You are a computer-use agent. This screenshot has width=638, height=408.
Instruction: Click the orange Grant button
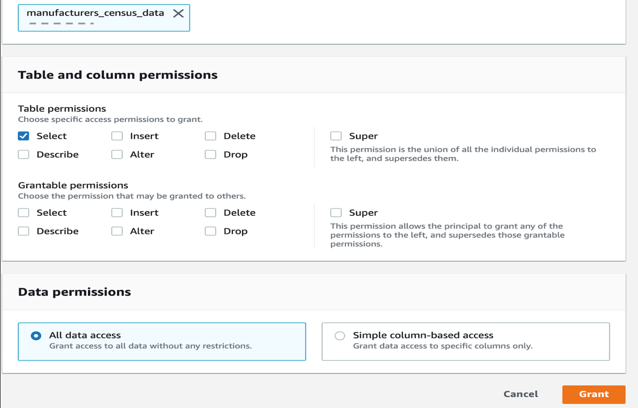tap(593, 394)
